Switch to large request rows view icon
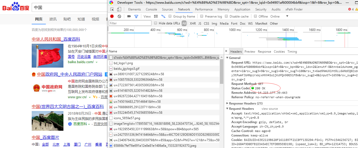Viewport: 358px width, 148px height. point(156,16)
